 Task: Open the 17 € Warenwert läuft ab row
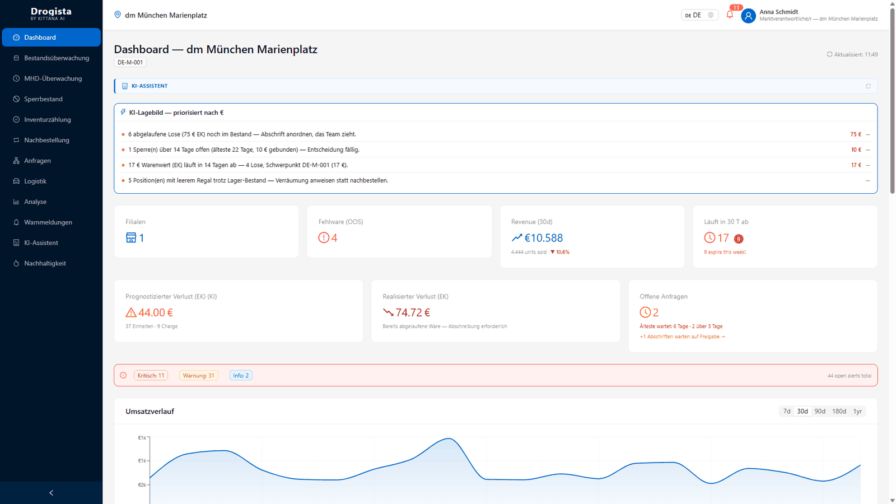[x=496, y=165]
